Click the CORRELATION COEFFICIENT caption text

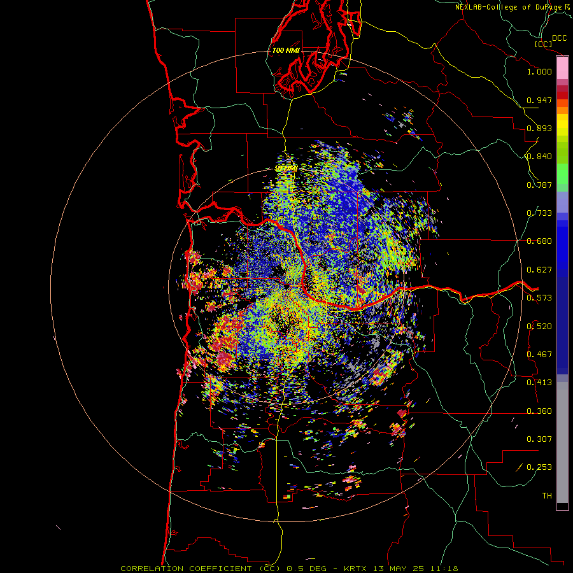(186, 569)
